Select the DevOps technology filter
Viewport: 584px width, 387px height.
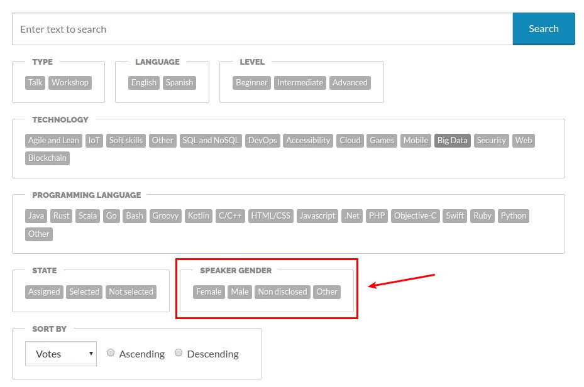point(262,140)
